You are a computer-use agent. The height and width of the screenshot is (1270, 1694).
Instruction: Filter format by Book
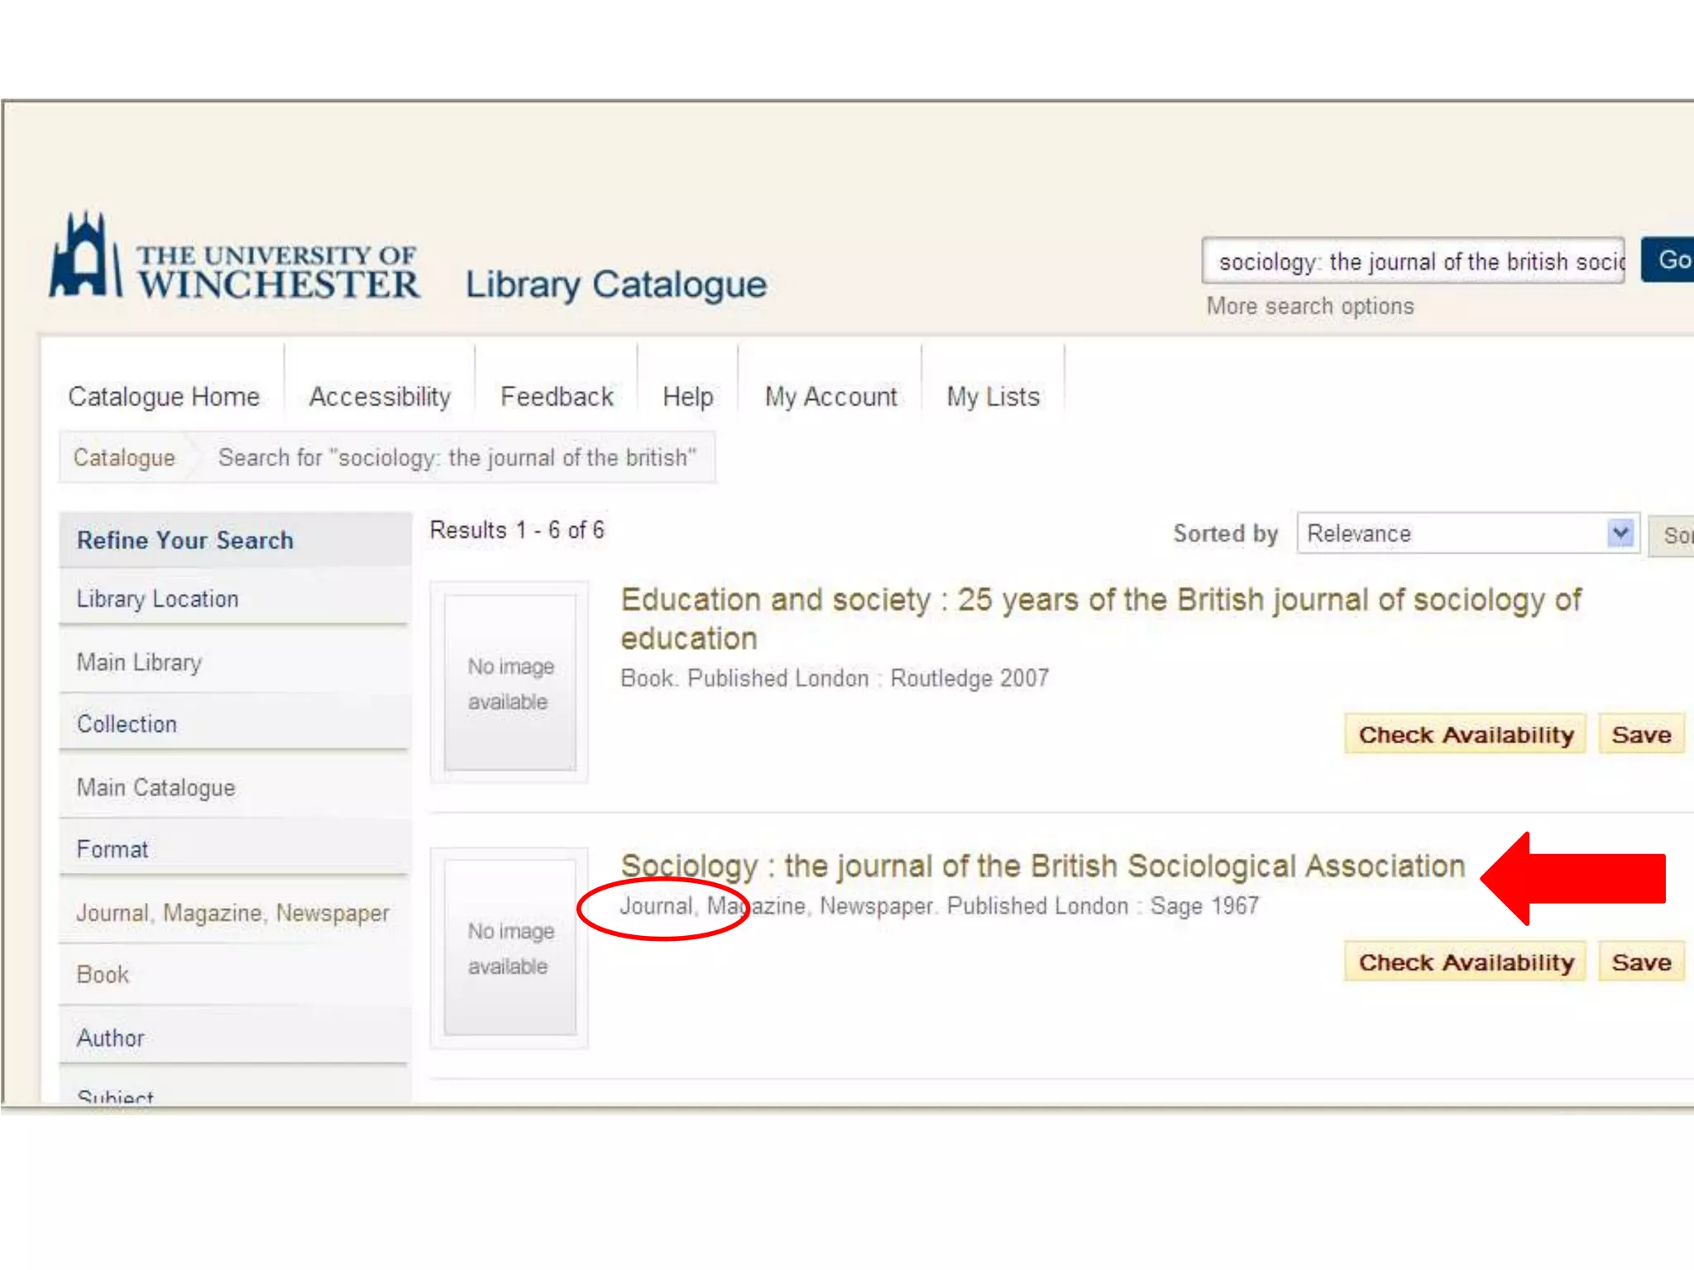[x=103, y=975]
